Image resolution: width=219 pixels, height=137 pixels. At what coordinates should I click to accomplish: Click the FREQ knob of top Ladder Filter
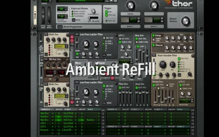click(x=86, y=44)
